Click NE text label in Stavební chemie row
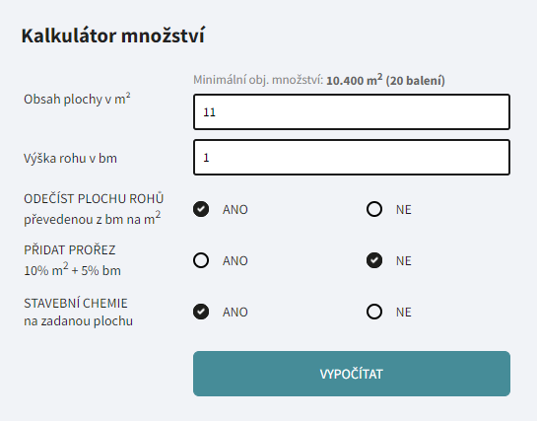The height and width of the screenshot is (421, 537). coord(403,313)
